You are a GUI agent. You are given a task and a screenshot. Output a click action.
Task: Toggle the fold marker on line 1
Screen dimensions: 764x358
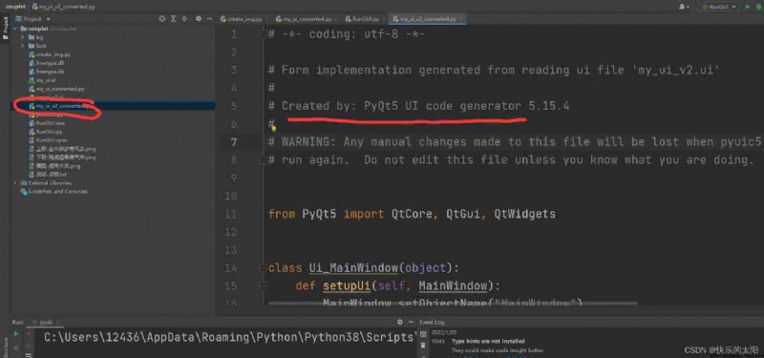coord(264,34)
